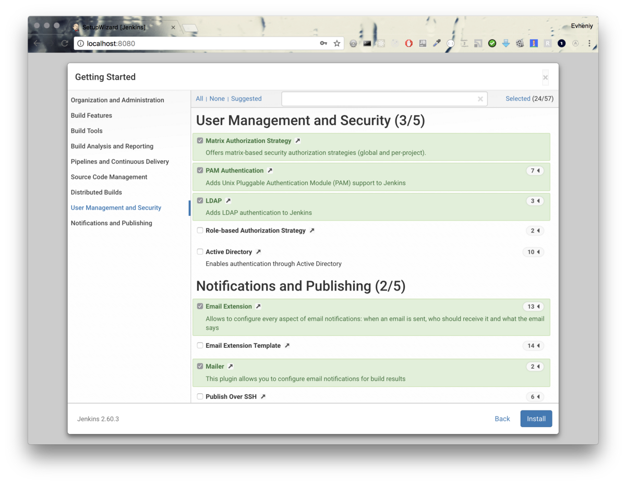Bookmark page with star icon
626x484 pixels.
click(337, 43)
